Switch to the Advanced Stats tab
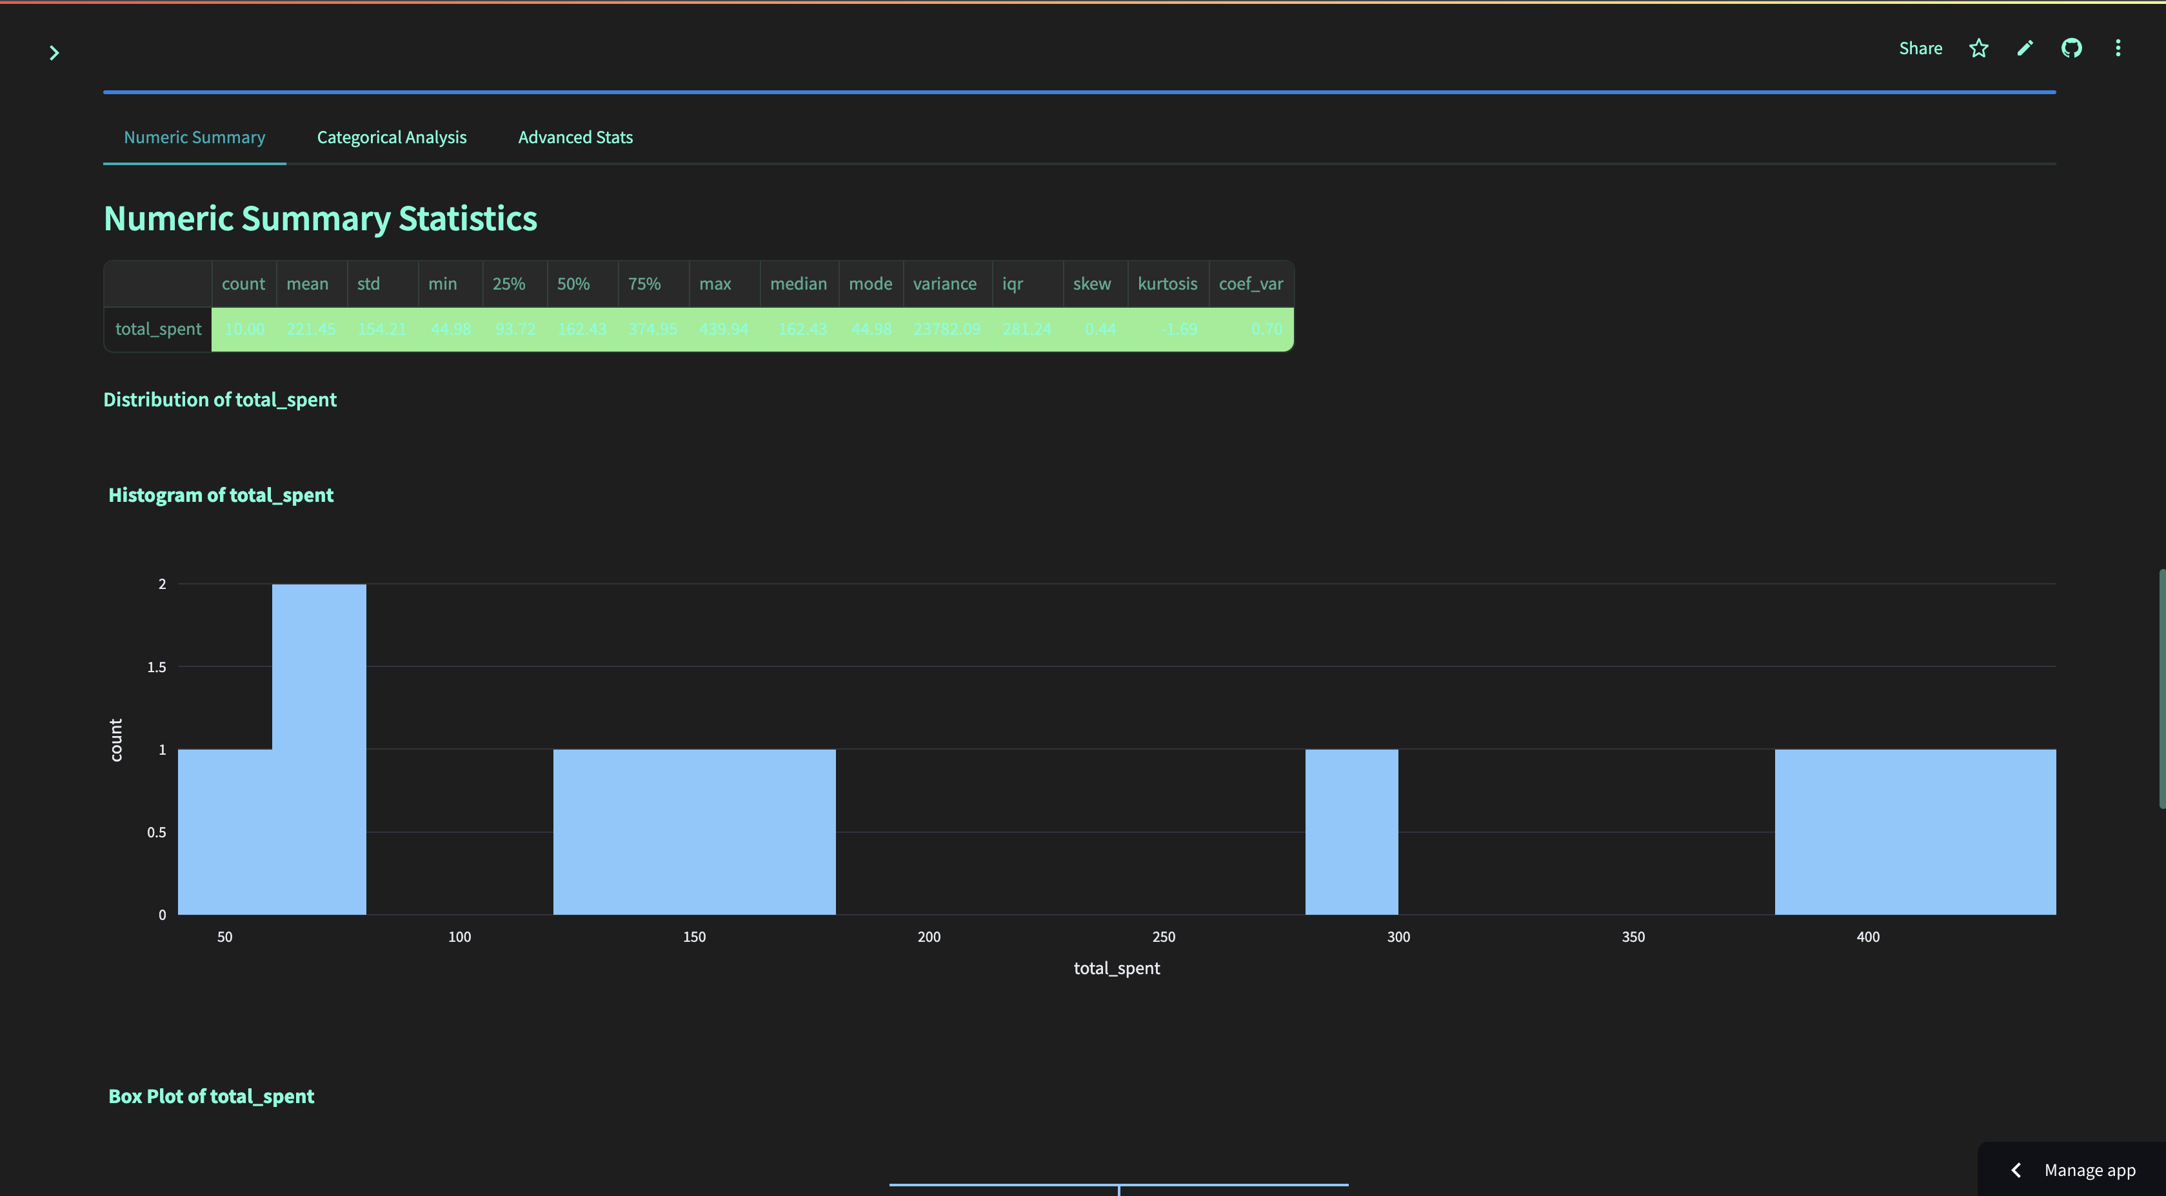Screen dimensions: 2166x1196 (575, 137)
